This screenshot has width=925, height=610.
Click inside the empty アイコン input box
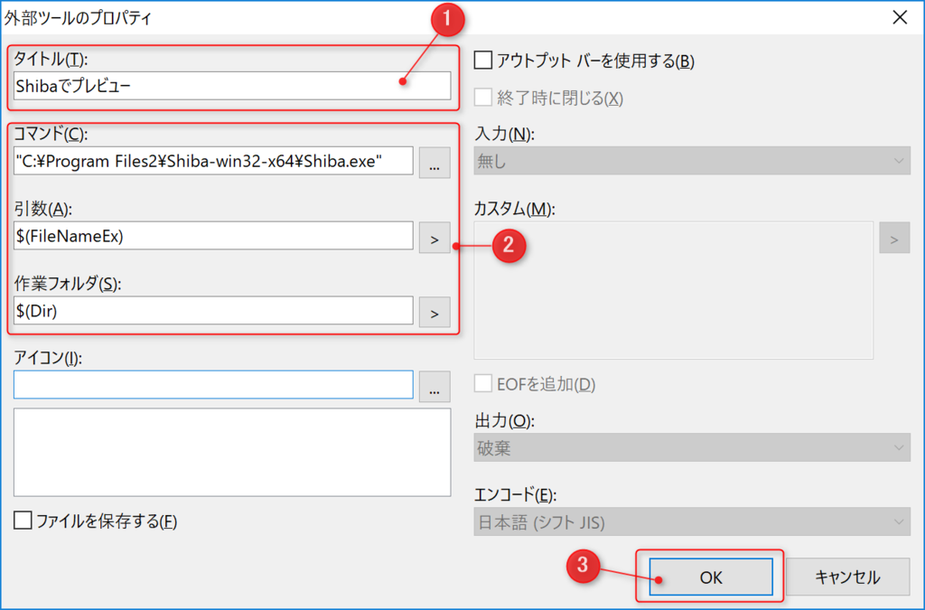[214, 386]
